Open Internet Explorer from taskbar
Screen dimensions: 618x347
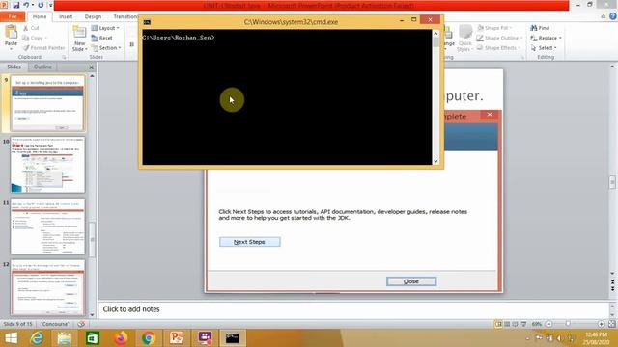click(x=37, y=338)
